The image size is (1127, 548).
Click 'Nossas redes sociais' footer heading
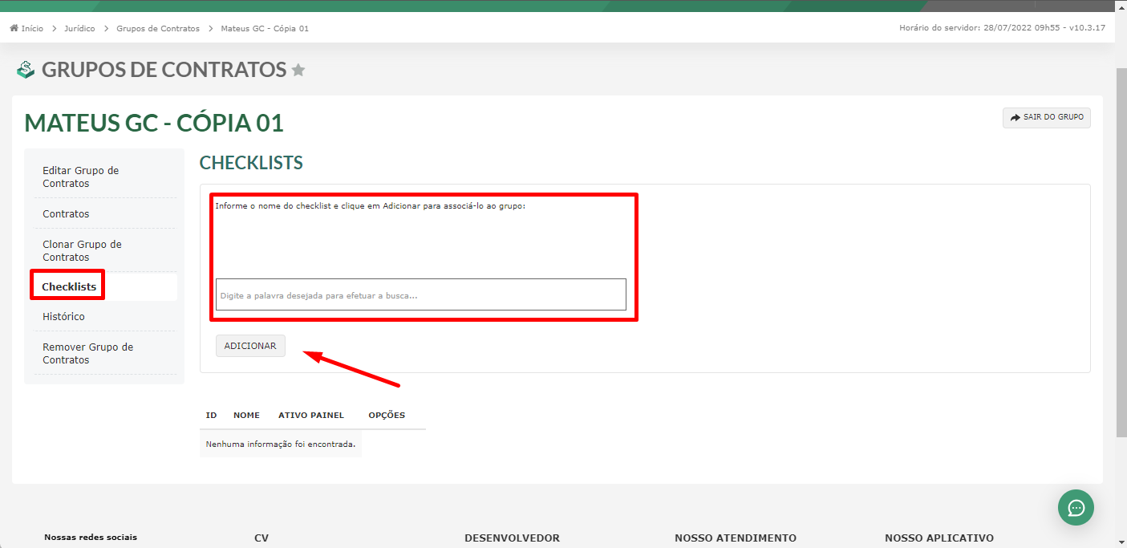[x=91, y=538]
